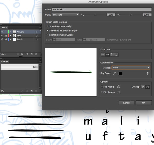Adjust maximum width slider
The image size is (154, 145).
click(131, 15)
